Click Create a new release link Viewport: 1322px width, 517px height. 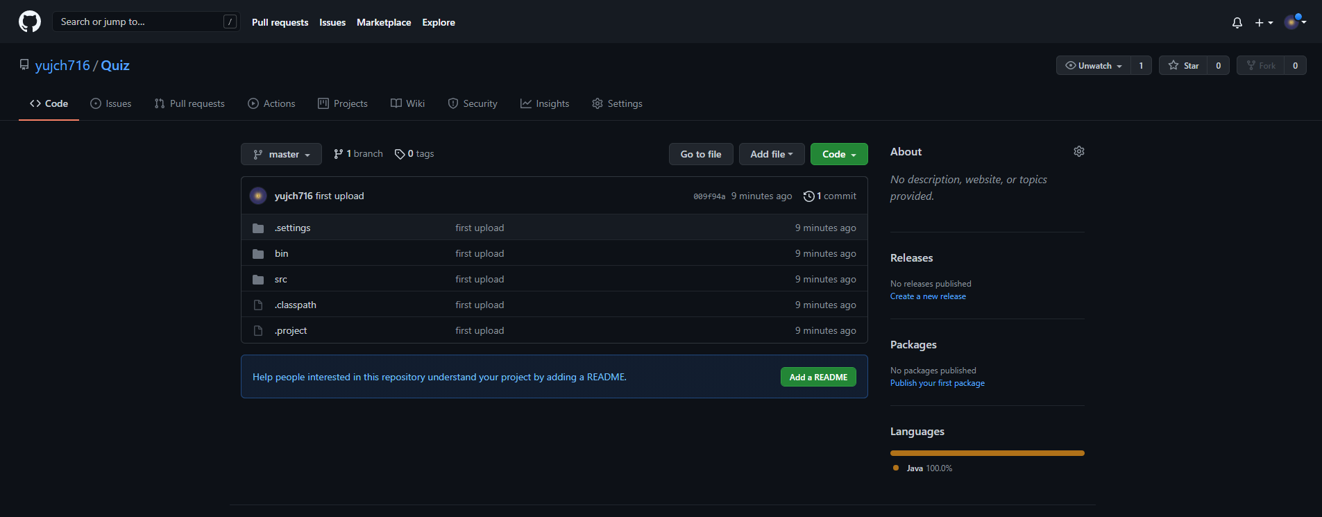point(928,296)
